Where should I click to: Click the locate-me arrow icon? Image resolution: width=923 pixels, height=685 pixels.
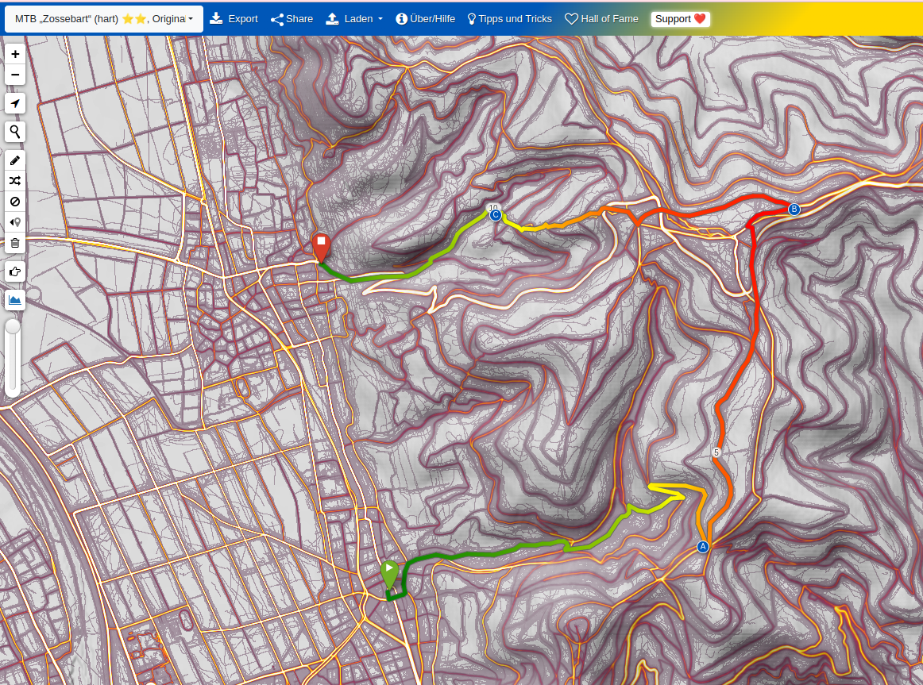pyautogui.click(x=15, y=104)
